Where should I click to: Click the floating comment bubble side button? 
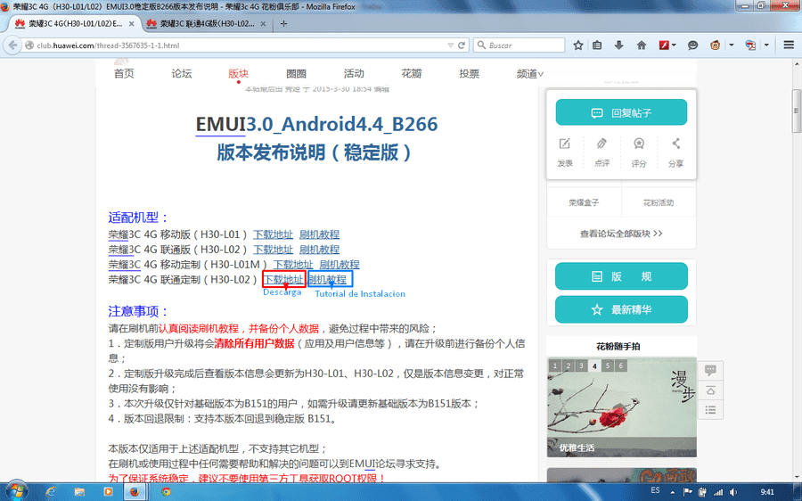point(710,370)
